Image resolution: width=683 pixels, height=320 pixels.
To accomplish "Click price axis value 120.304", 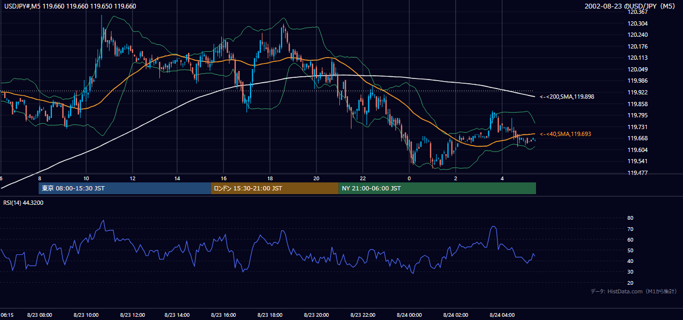I will [x=639, y=23].
